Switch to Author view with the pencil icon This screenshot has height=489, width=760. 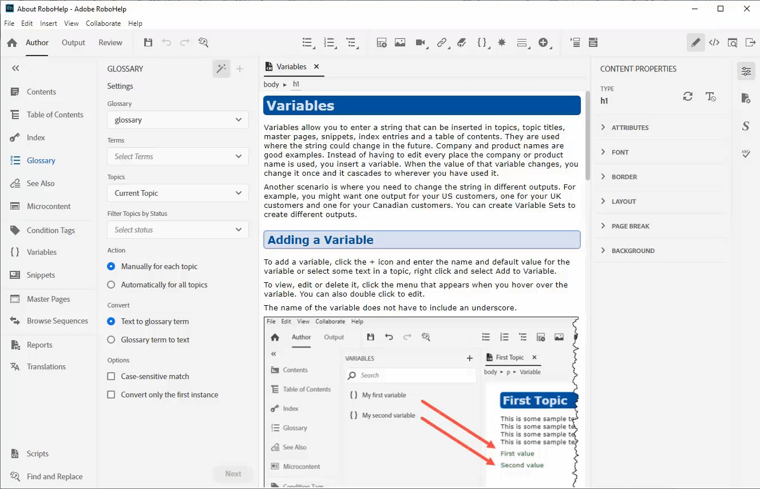coord(696,42)
